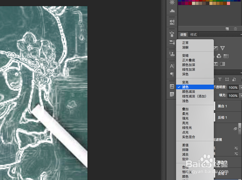Open upper smart filter blending options icon
This screenshot has width=242, height=180.
click(236, 148)
